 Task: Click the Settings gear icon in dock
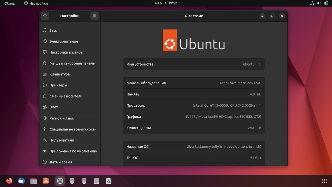[x=60, y=181]
